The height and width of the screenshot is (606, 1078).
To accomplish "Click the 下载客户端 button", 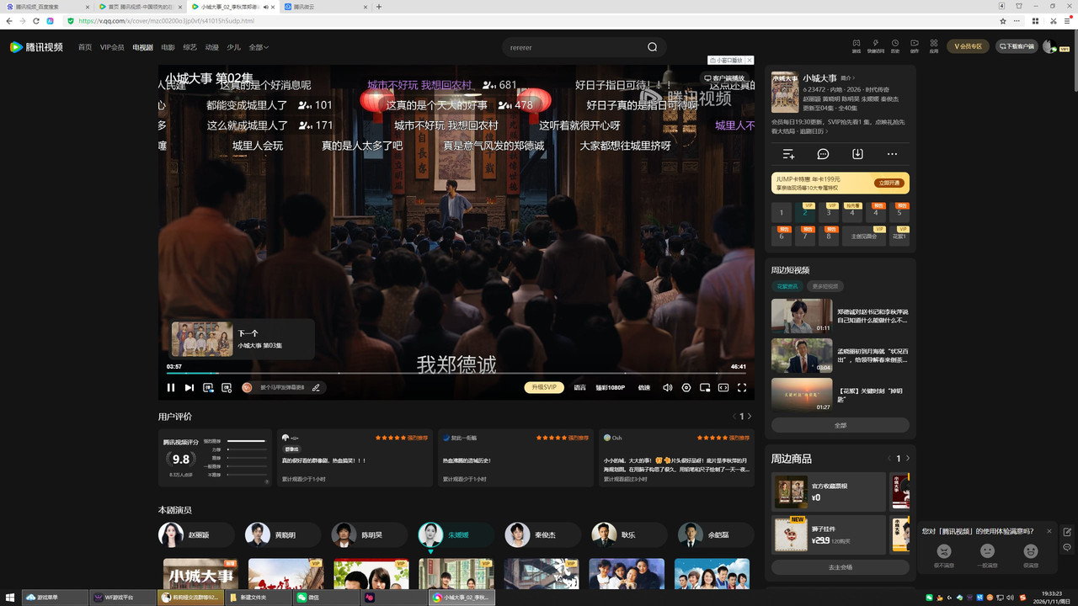I will pyautogui.click(x=1017, y=46).
